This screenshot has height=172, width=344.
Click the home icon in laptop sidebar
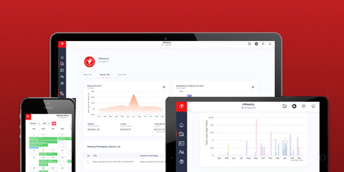62,57
